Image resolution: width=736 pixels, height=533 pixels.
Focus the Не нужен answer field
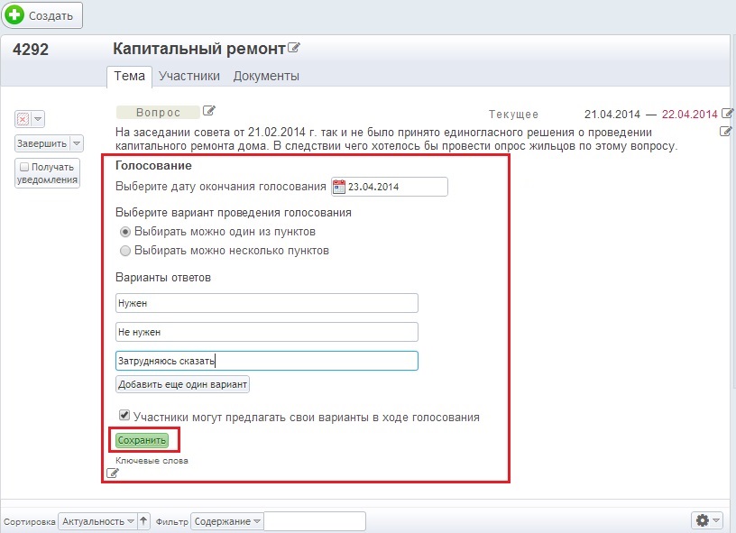tap(267, 332)
